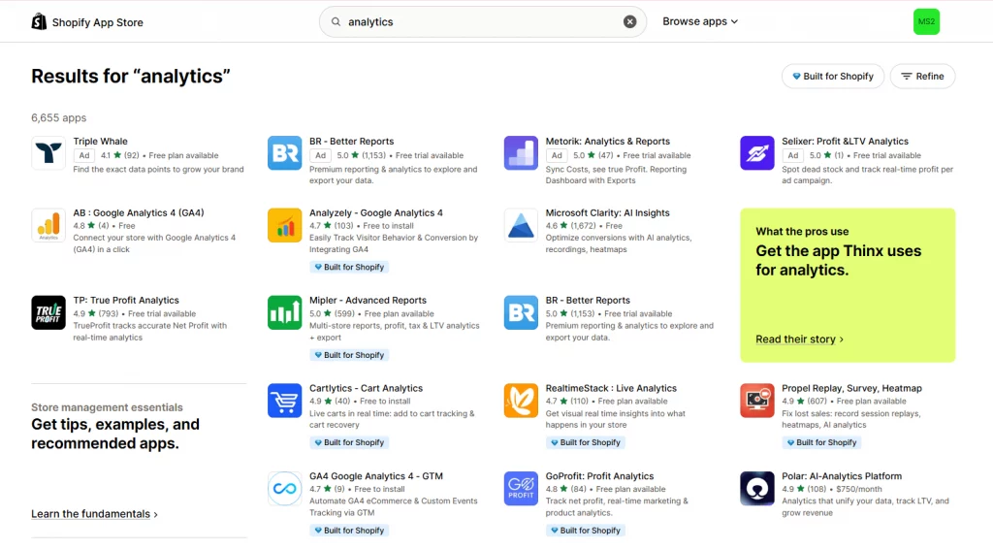This screenshot has width=993, height=549.
Task: Open Microsoft Clarity: AI Insights title
Action: [x=607, y=212]
